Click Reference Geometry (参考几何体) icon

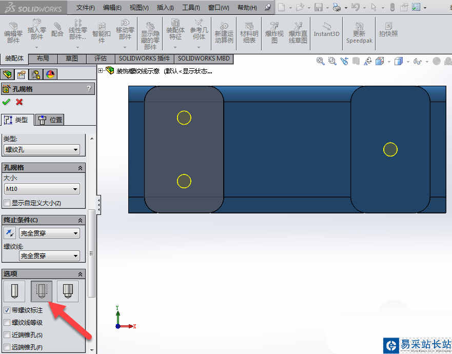click(199, 29)
